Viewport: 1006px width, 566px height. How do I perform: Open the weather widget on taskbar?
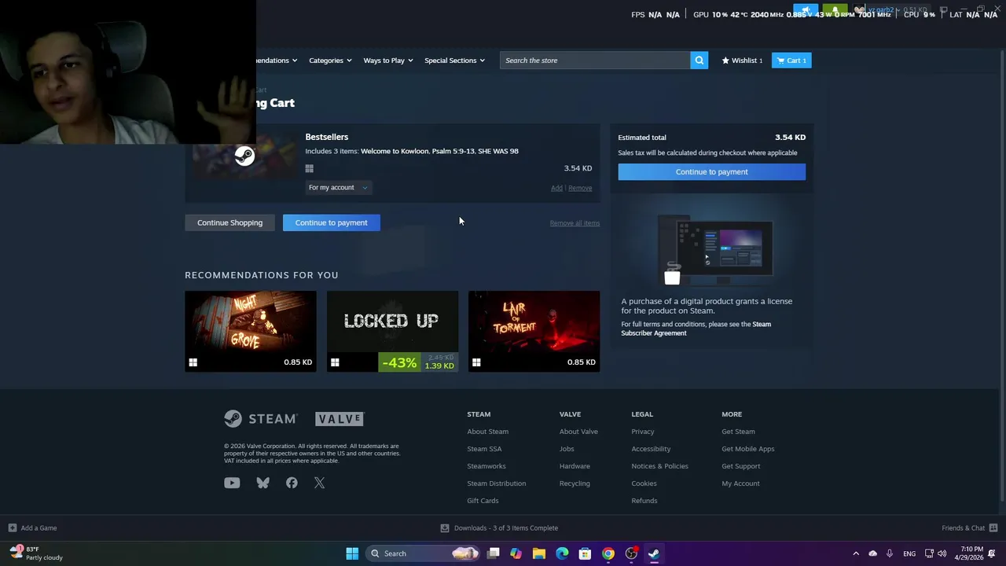36,553
